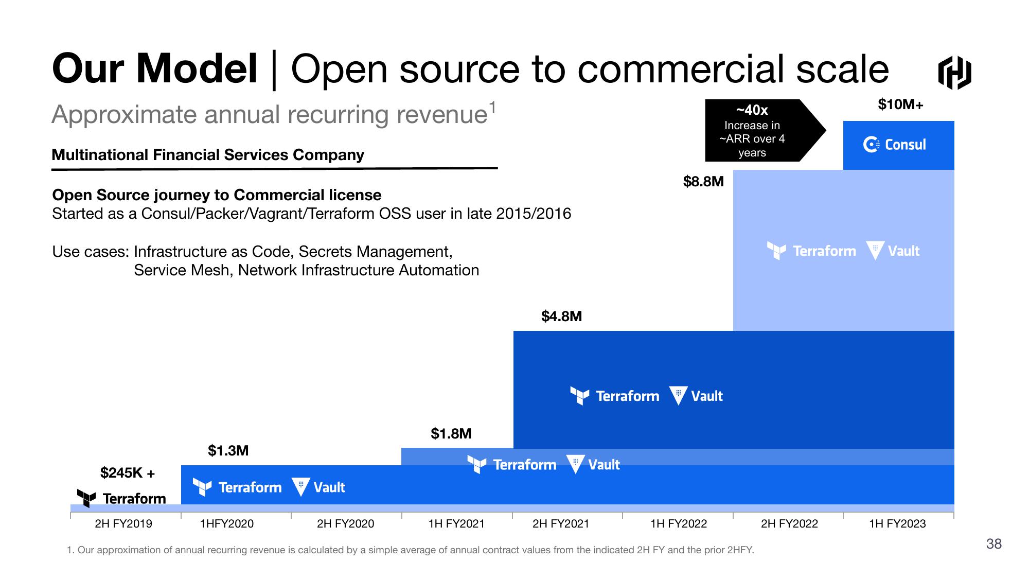
Task: Click the black ~40x increase arrow callout
Action: coord(765,131)
